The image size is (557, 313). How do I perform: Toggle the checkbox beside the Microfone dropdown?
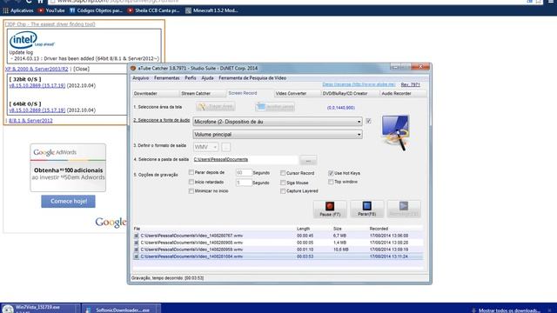pyautogui.click(x=368, y=121)
